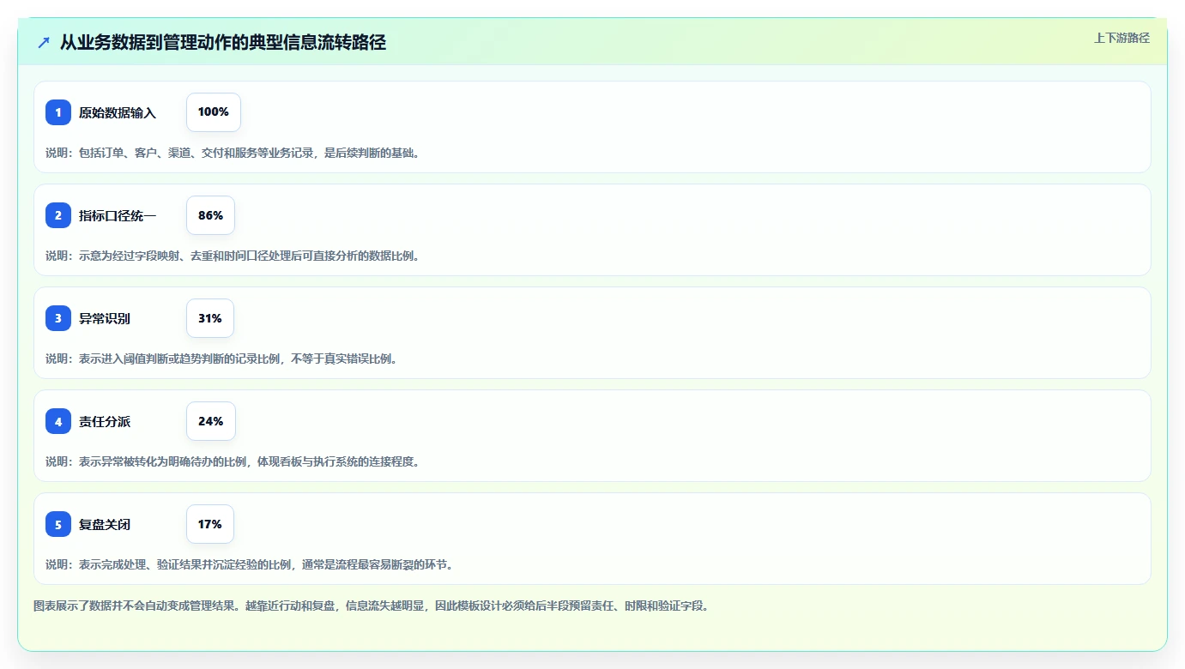Click the description starting 说明：示意为经过字段映射
1185x669 pixels.
coord(233,256)
